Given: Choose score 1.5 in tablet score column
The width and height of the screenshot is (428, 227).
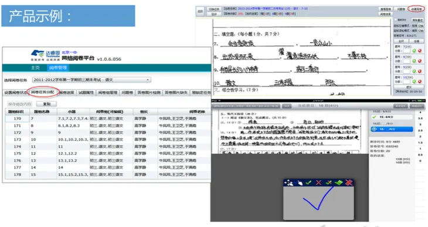Looking at the screenshot, I should point(420,143).
